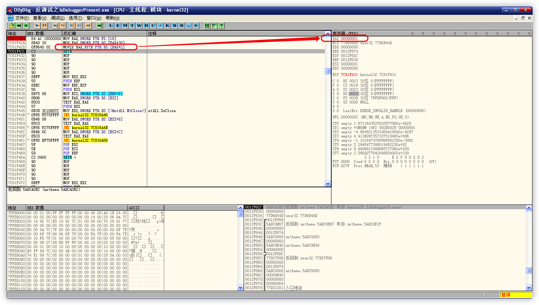
Task: Click the Help question mark toolbar icon
Action: point(221,25)
